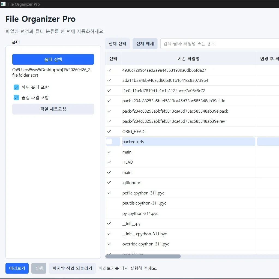Click the 전체 선택 button
The image size is (279, 279).
118,44
